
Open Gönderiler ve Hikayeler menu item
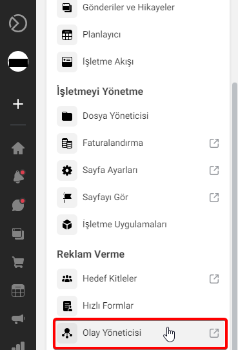coord(138,7)
